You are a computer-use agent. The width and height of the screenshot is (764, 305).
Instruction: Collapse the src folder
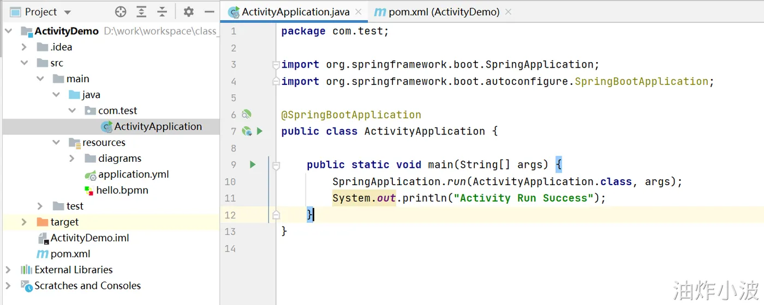(x=25, y=63)
